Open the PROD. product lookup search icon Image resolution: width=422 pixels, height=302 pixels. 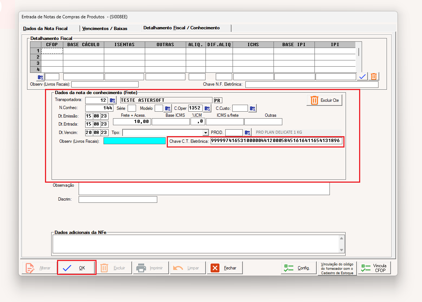click(x=248, y=133)
